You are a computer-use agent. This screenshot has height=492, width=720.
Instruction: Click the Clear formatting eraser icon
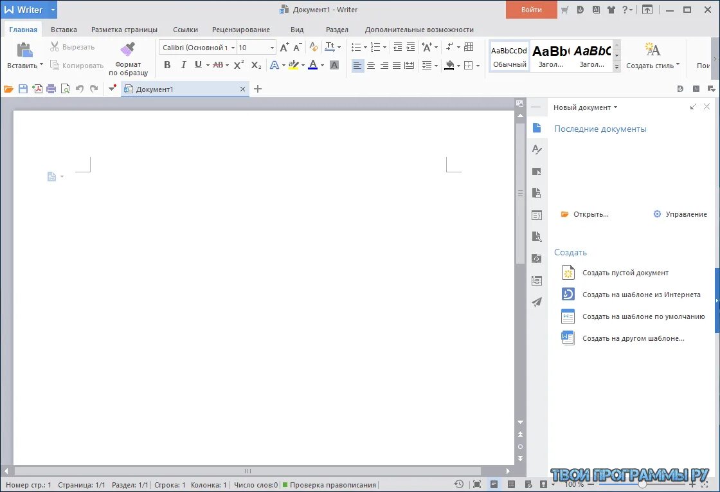(x=314, y=47)
